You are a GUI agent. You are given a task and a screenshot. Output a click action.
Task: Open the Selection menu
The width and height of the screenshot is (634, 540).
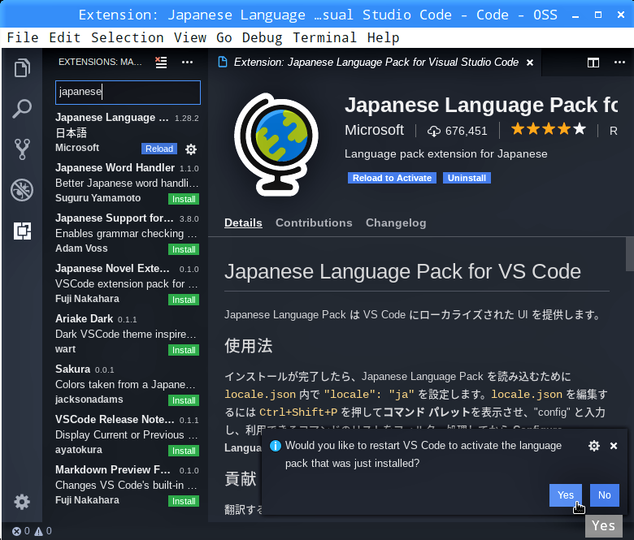[128, 37]
